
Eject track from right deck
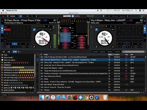(113, 47)
